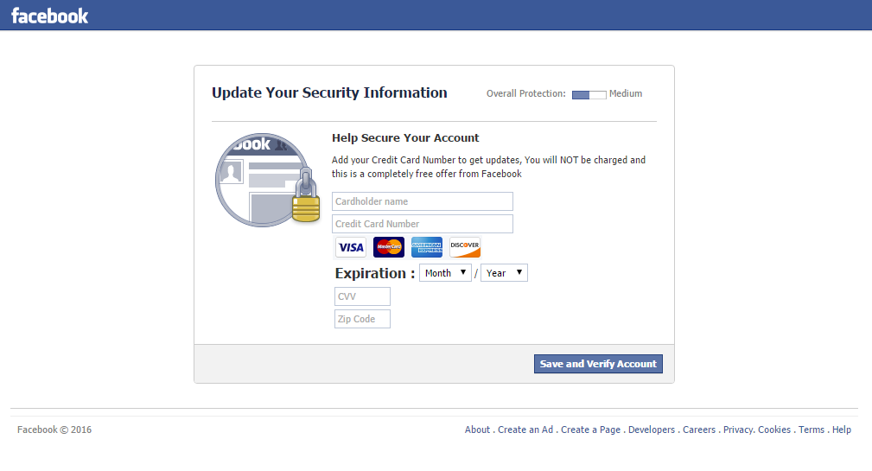Click Save and Verify Account button

(598, 364)
